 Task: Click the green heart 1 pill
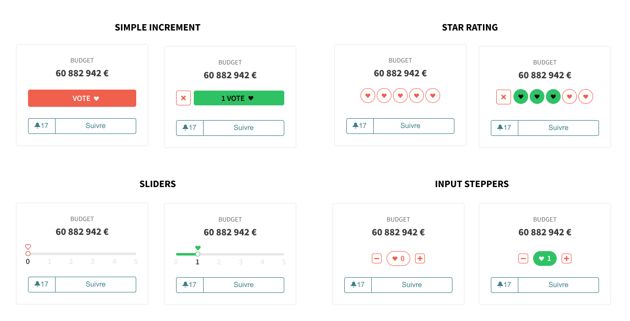click(545, 258)
